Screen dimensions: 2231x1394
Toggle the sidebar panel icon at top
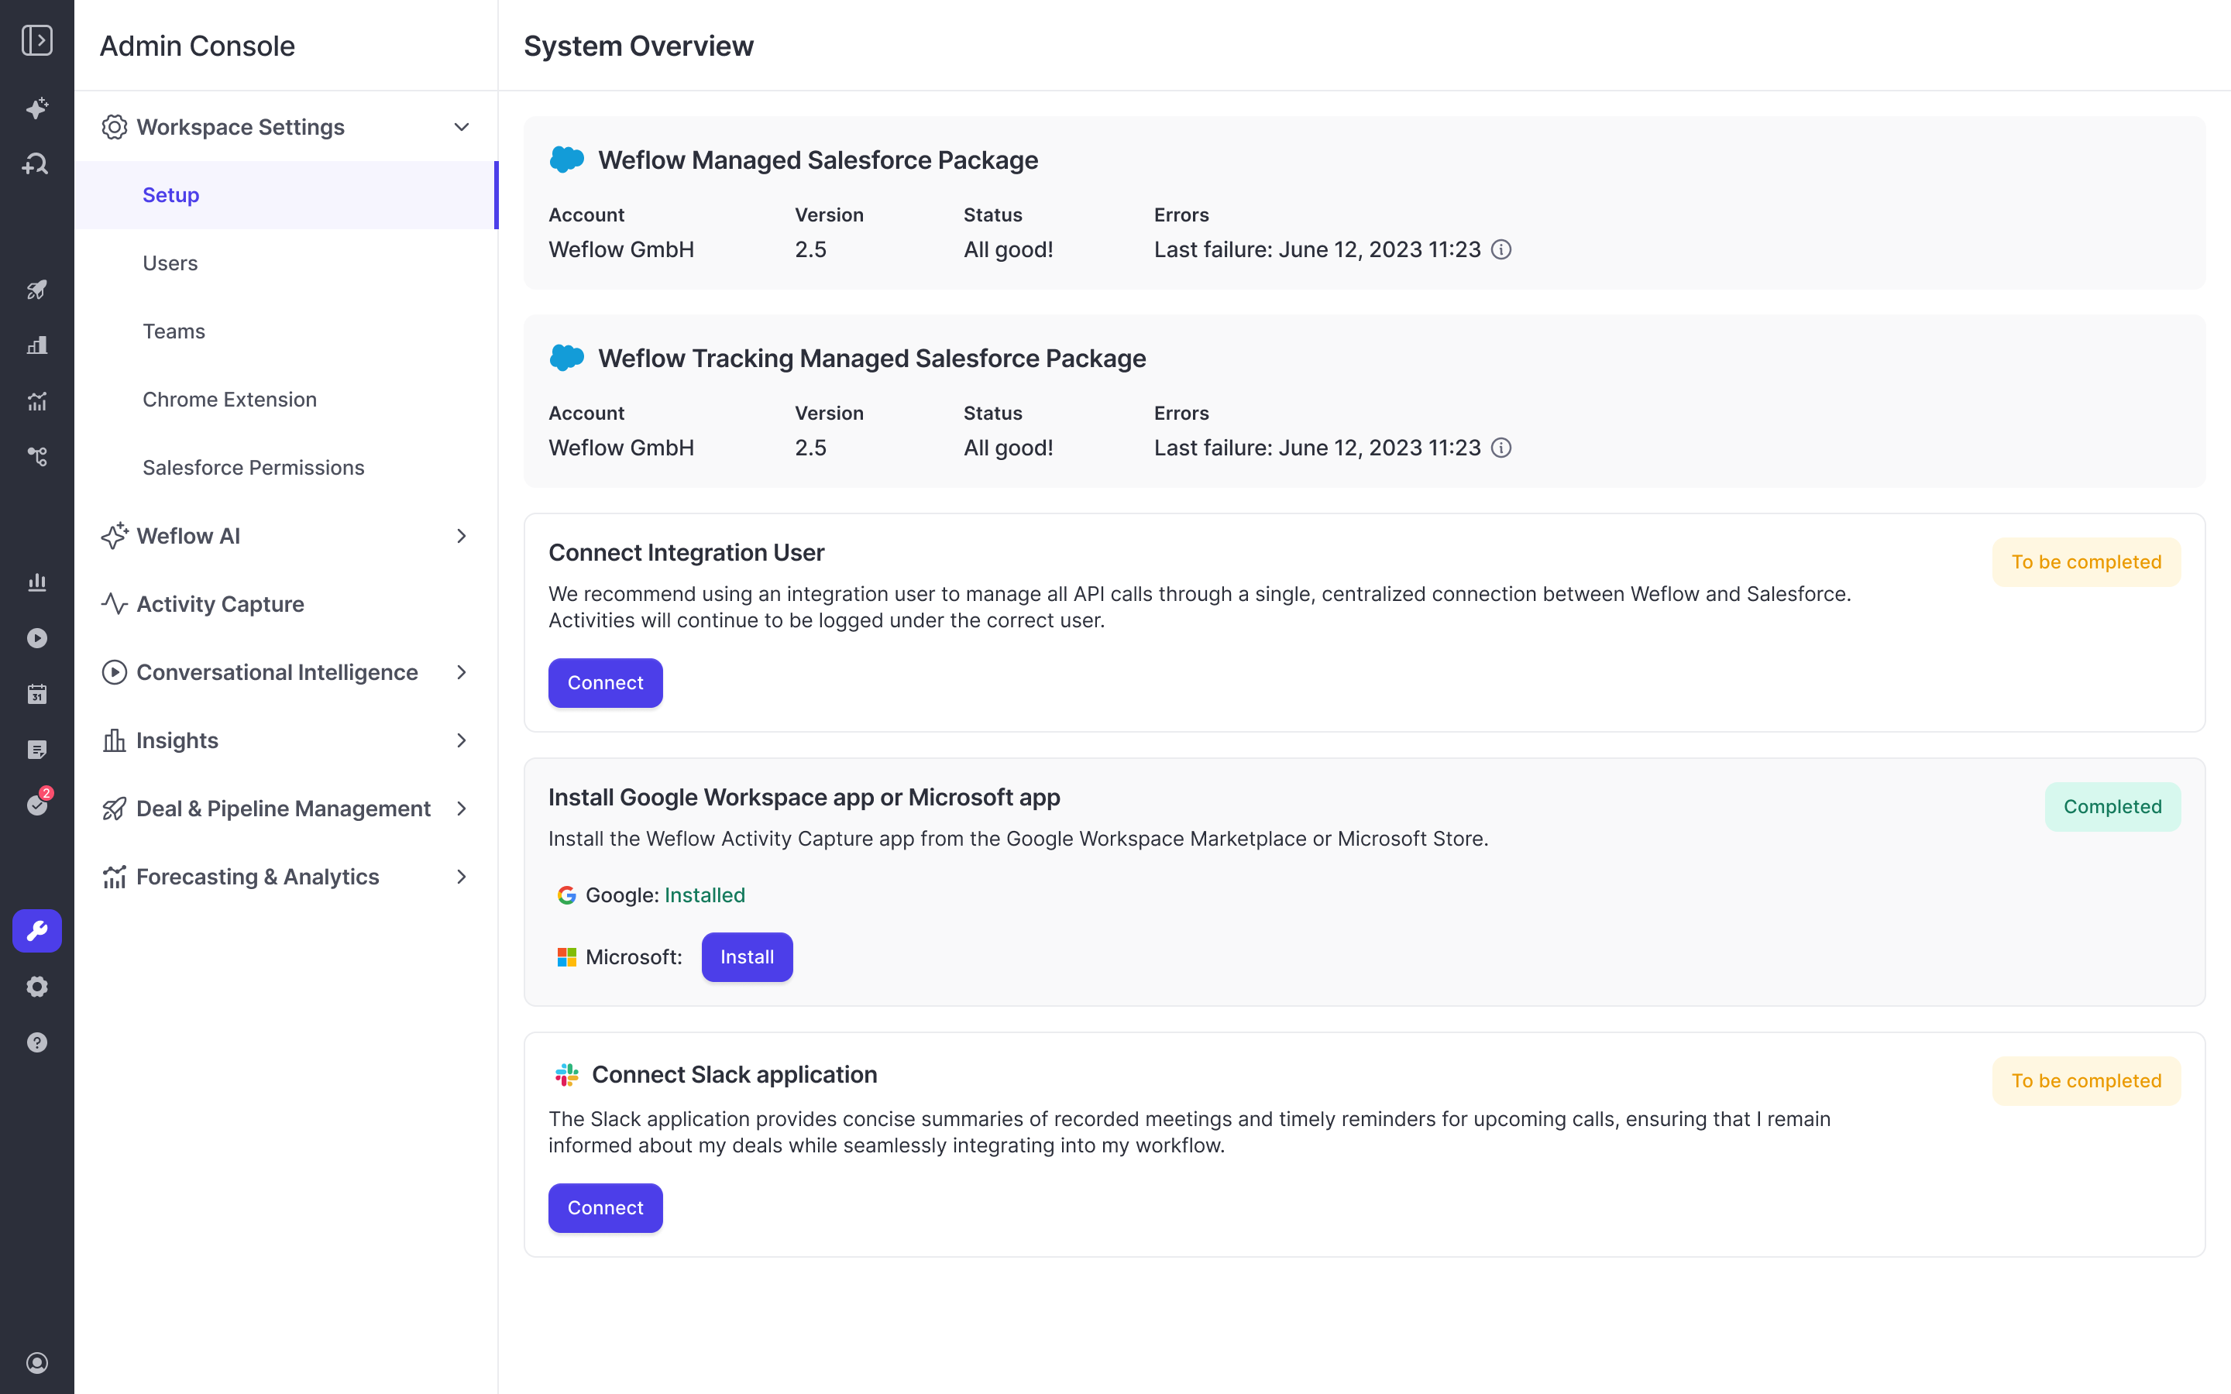pyautogui.click(x=37, y=40)
